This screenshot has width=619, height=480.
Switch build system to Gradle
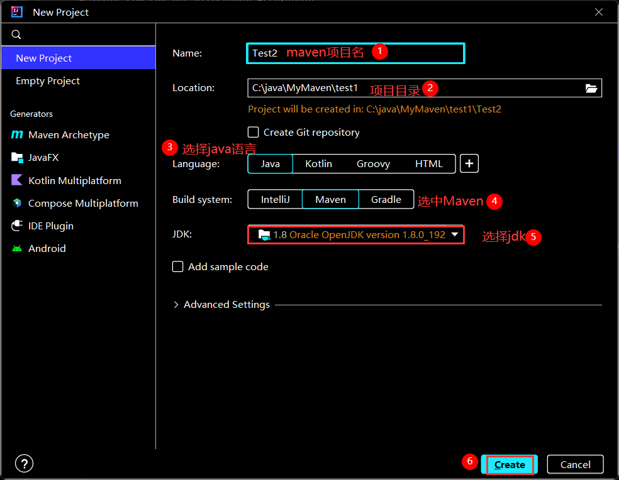[386, 199]
